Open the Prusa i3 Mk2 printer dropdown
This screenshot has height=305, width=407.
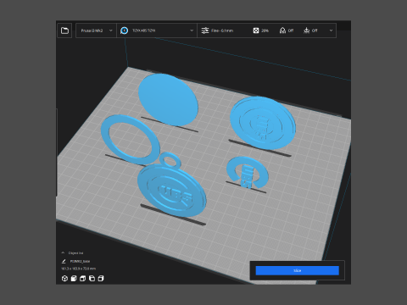(97, 30)
